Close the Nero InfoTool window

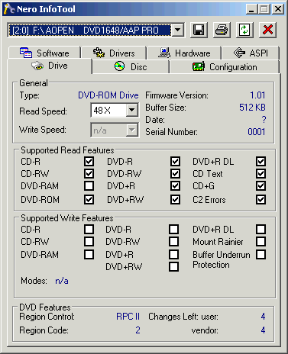pyautogui.click(x=278, y=9)
